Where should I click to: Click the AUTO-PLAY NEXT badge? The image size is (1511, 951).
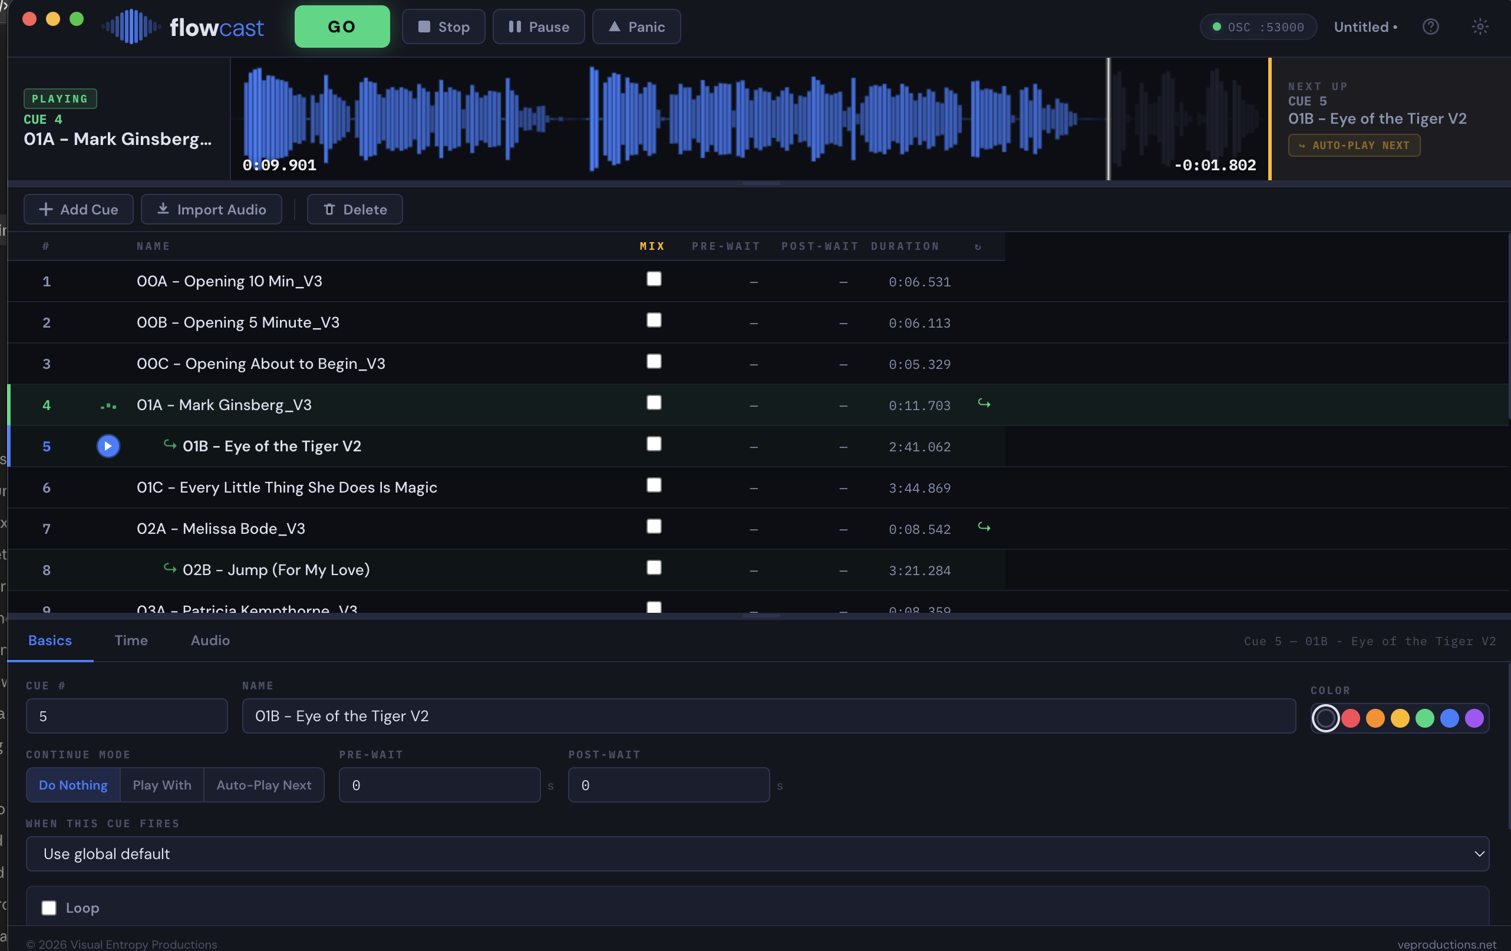pyautogui.click(x=1354, y=146)
